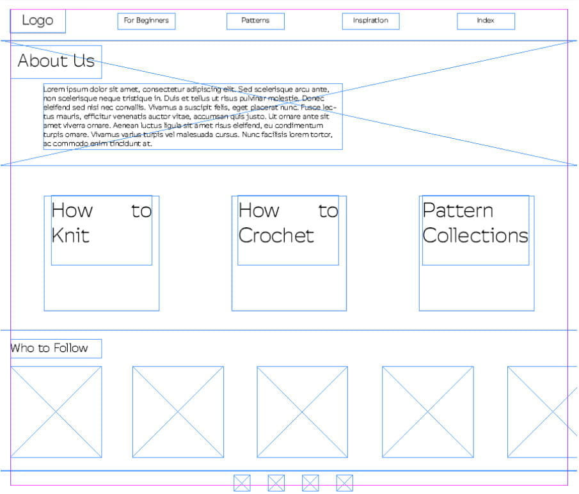Click the third footer icon placeholder
The width and height of the screenshot is (579, 494).
click(310, 483)
